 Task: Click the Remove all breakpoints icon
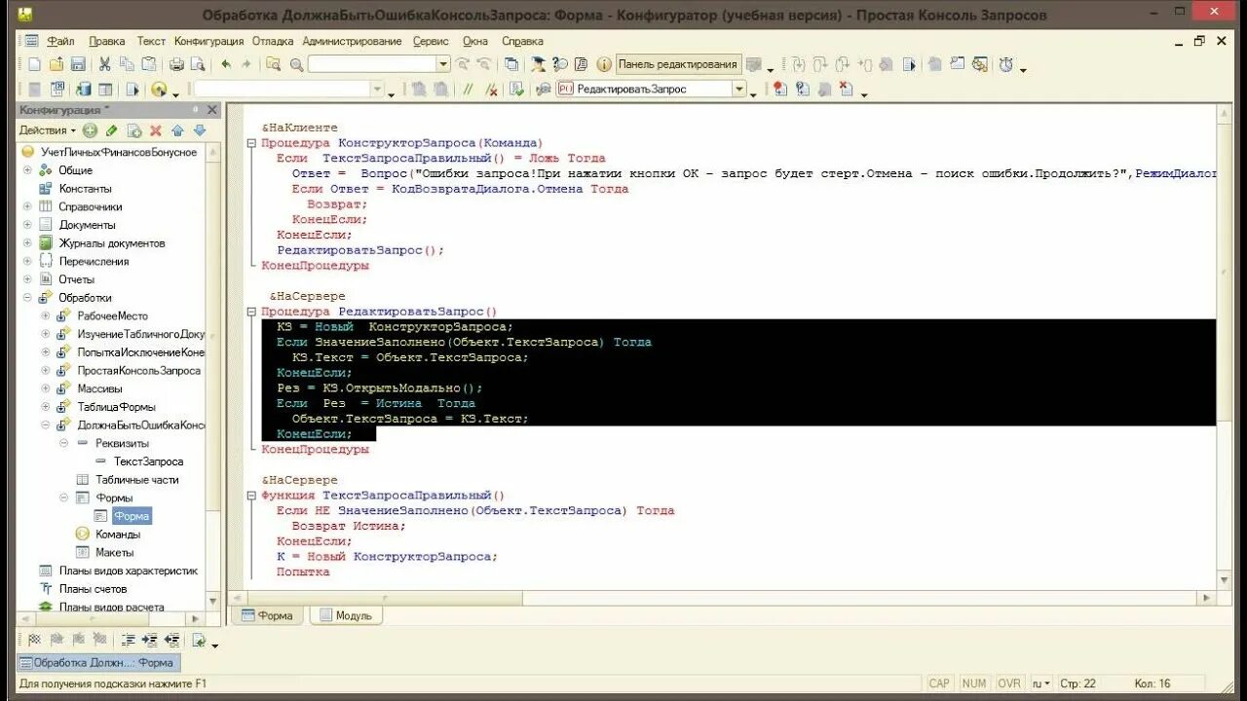coord(846,90)
